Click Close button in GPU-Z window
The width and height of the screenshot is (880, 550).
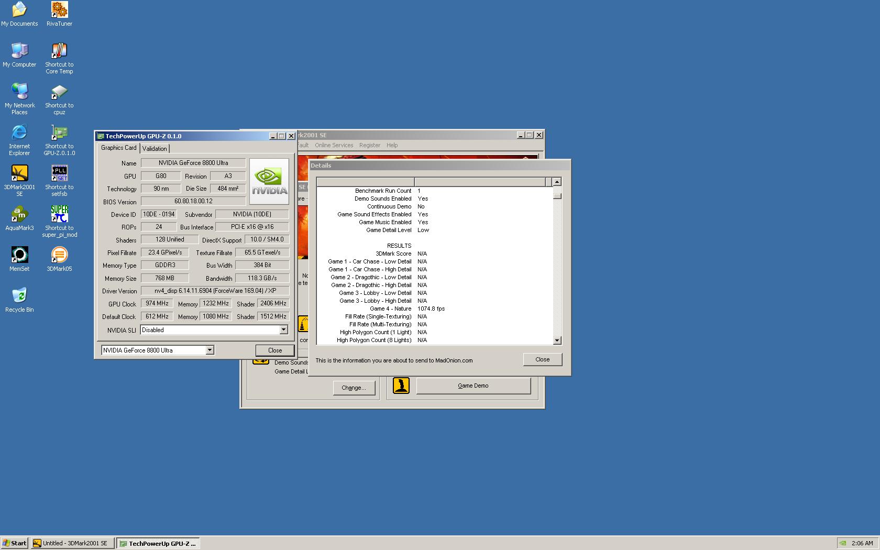click(x=275, y=350)
